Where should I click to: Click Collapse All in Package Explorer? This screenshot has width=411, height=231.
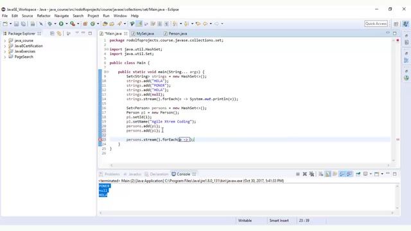pyautogui.click(x=52, y=33)
